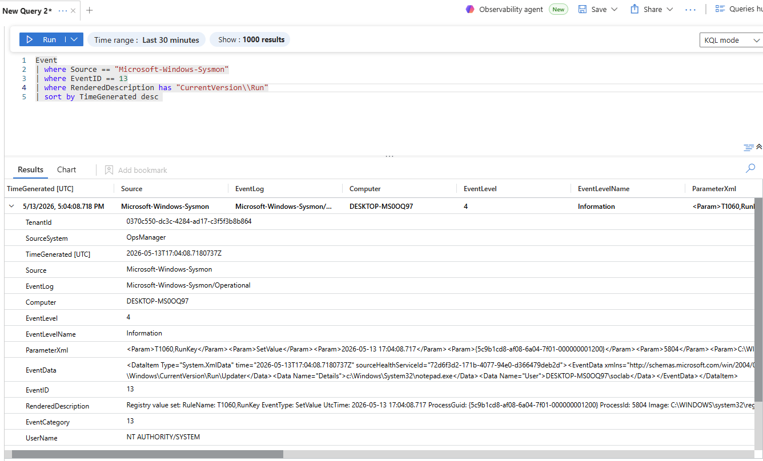This screenshot has width=763, height=461.
Task: Click the RenderedDescription field label
Action: pyautogui.click(x=58, y=406)
